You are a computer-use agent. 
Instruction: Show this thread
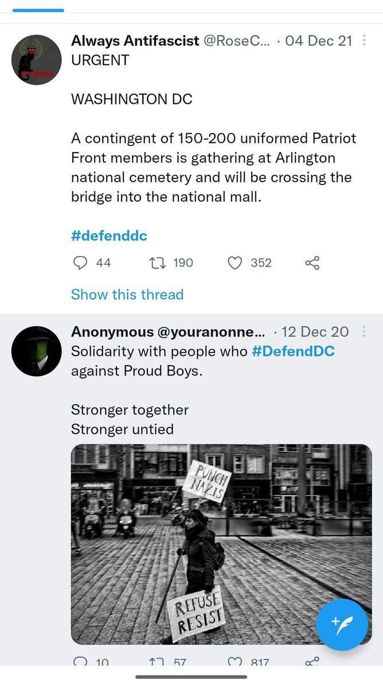click(127, 295)
